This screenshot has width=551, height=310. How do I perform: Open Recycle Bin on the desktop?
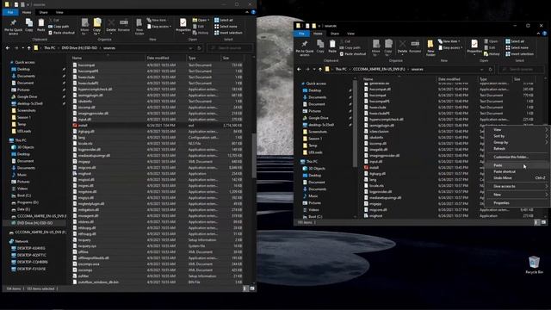(x=534, y=265)
